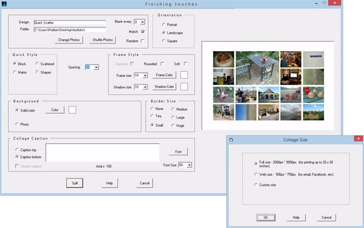Click the Shuffle Photos button
364x228 pixels.
(x=102, y=40)
